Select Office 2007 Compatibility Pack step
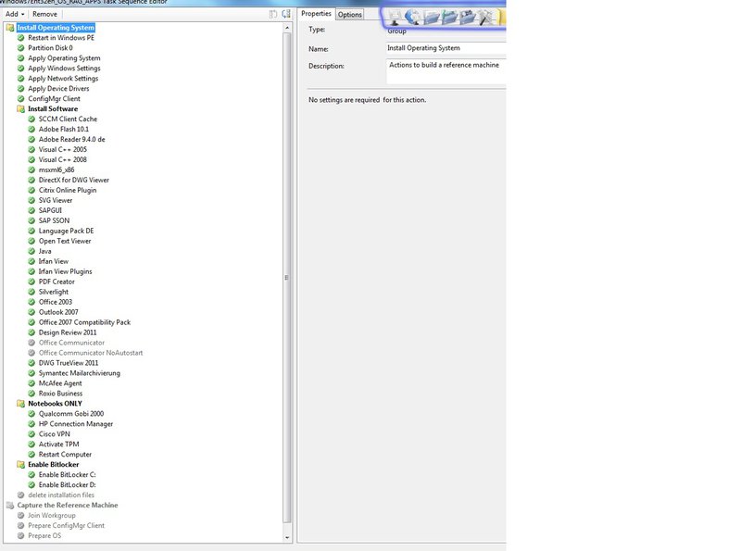Screen dimensions: 741x551 coord(84,322)
